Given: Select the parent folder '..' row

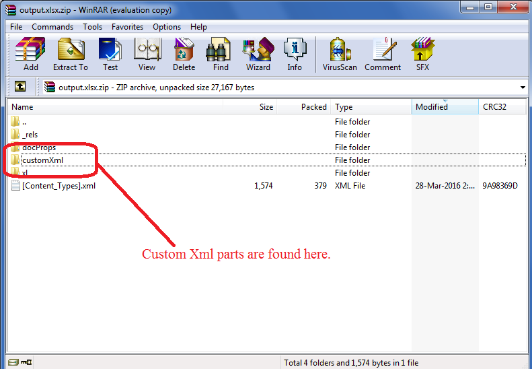Looking at the screenshot, I should [x=266, y=122].
